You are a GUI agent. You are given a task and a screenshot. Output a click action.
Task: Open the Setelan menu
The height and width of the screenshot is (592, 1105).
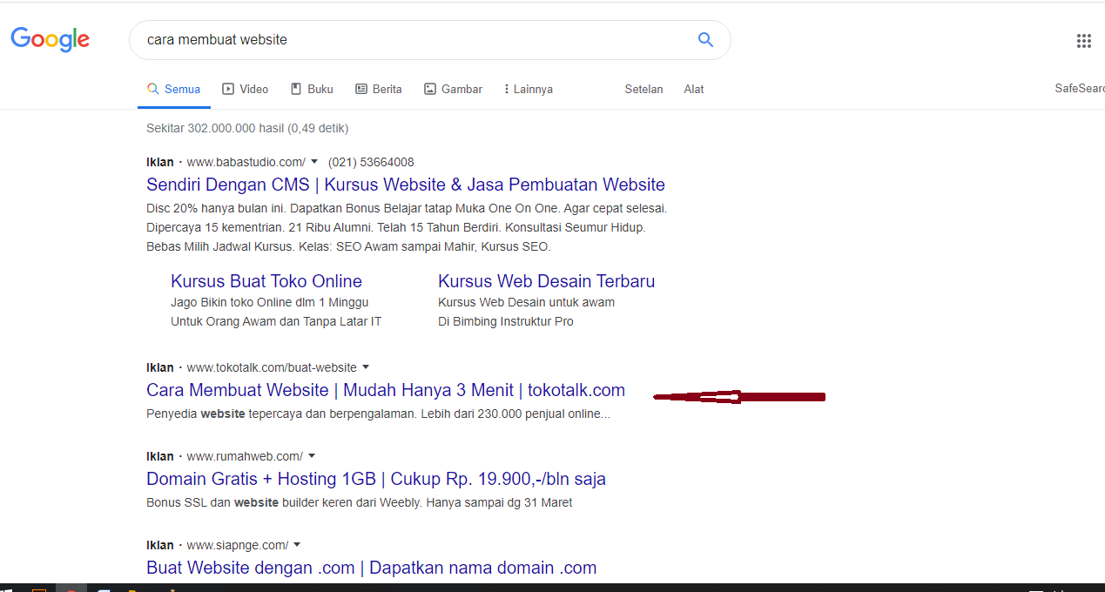coord(643,89)
